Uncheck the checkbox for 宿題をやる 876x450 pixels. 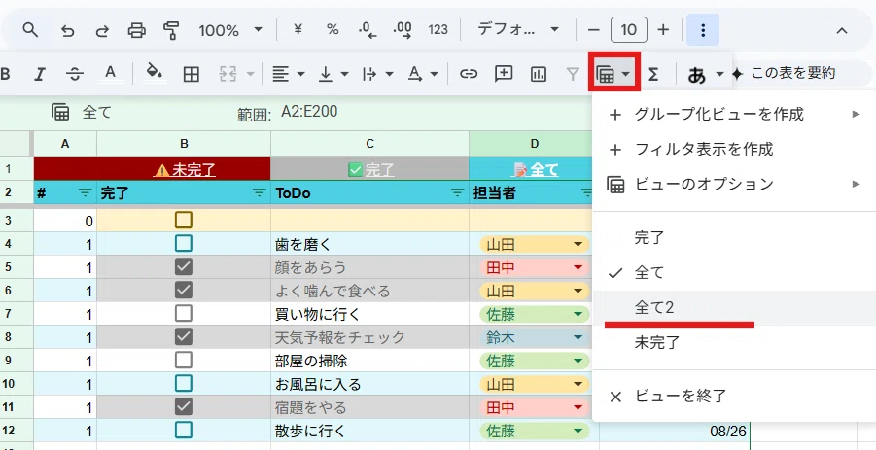[184, 407]
